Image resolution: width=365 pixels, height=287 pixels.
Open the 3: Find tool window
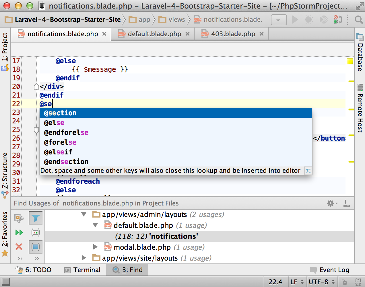click(x=127, y=270)
